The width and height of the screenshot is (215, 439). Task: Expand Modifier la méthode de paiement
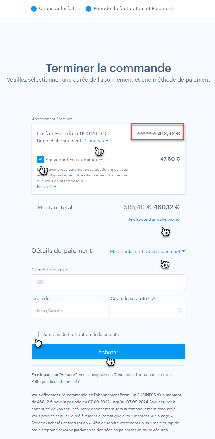point(147,251)
